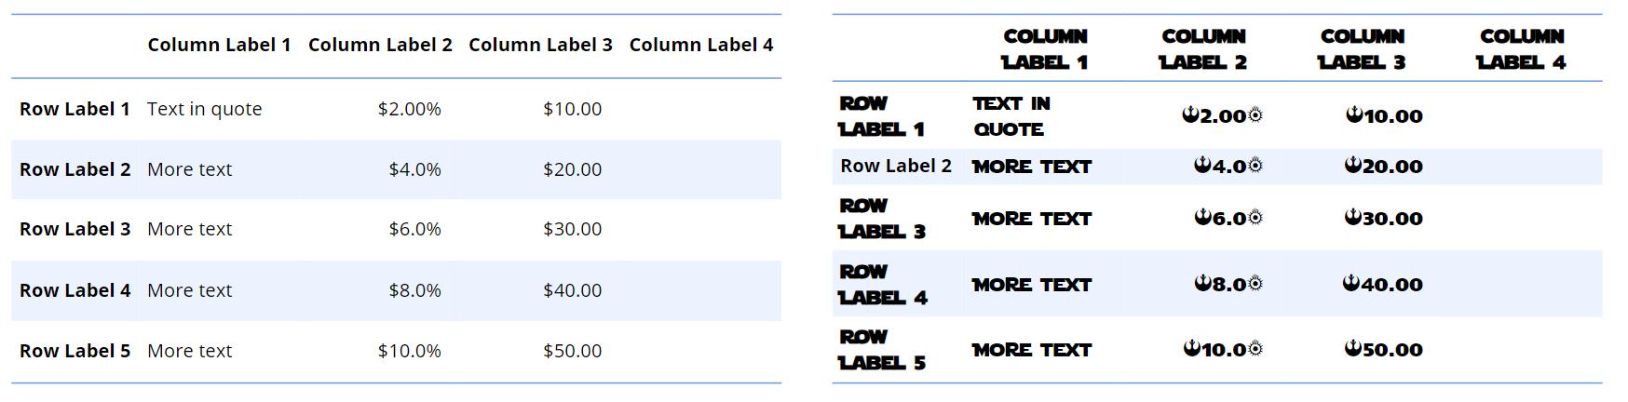Select Column Label 1 header in left table
This screenshot has height=402, width=1628.
tap(219, 45)
